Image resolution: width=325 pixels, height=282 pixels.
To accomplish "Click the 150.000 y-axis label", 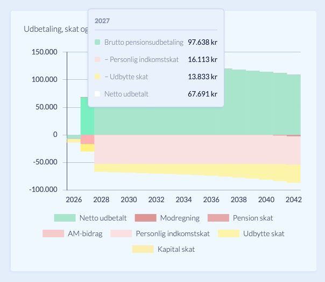I will coord(44,52).
